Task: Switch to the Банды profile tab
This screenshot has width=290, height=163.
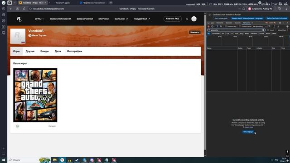Action: [x=44, y=51]
